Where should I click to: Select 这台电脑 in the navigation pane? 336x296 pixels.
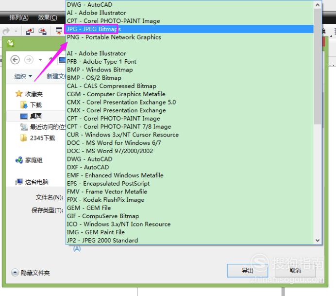[x=32, y=182]
